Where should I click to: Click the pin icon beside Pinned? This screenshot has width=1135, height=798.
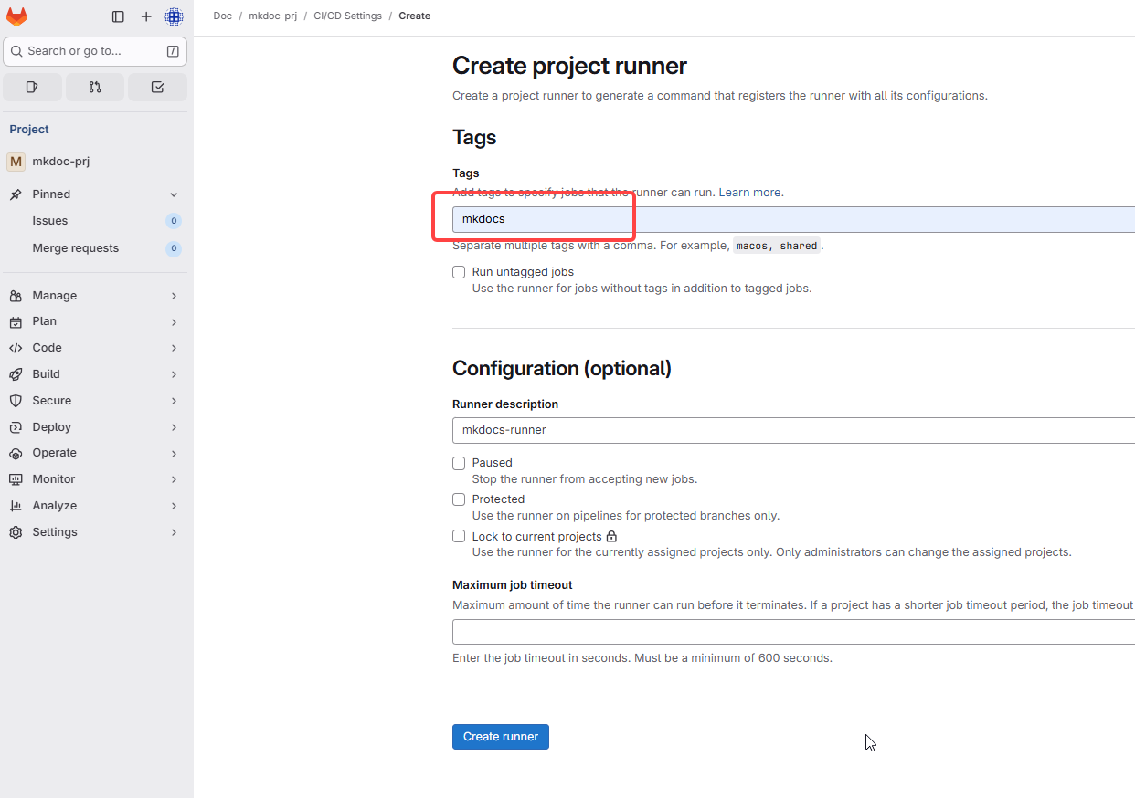[x=16, y=194]
